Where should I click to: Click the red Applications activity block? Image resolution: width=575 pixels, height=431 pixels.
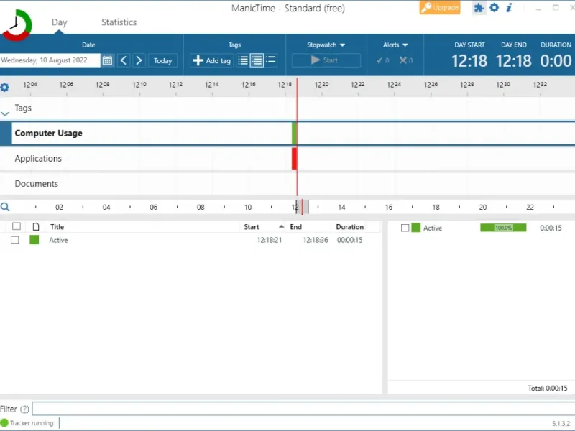point(294,159)
